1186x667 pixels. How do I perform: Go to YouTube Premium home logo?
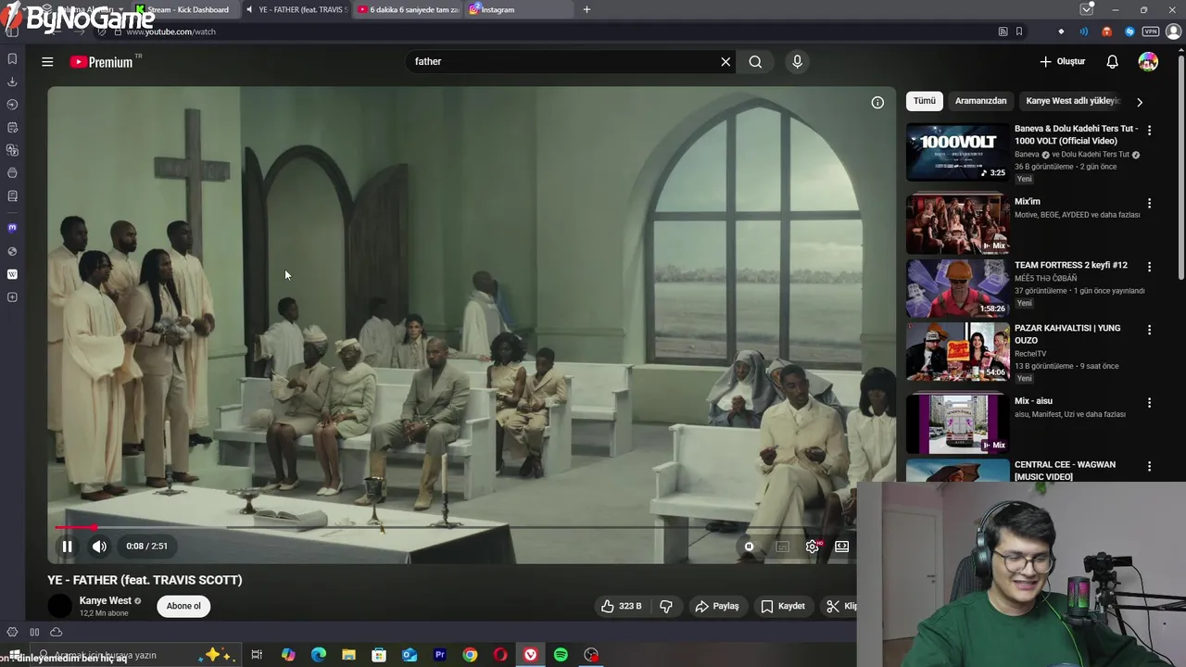102,62
